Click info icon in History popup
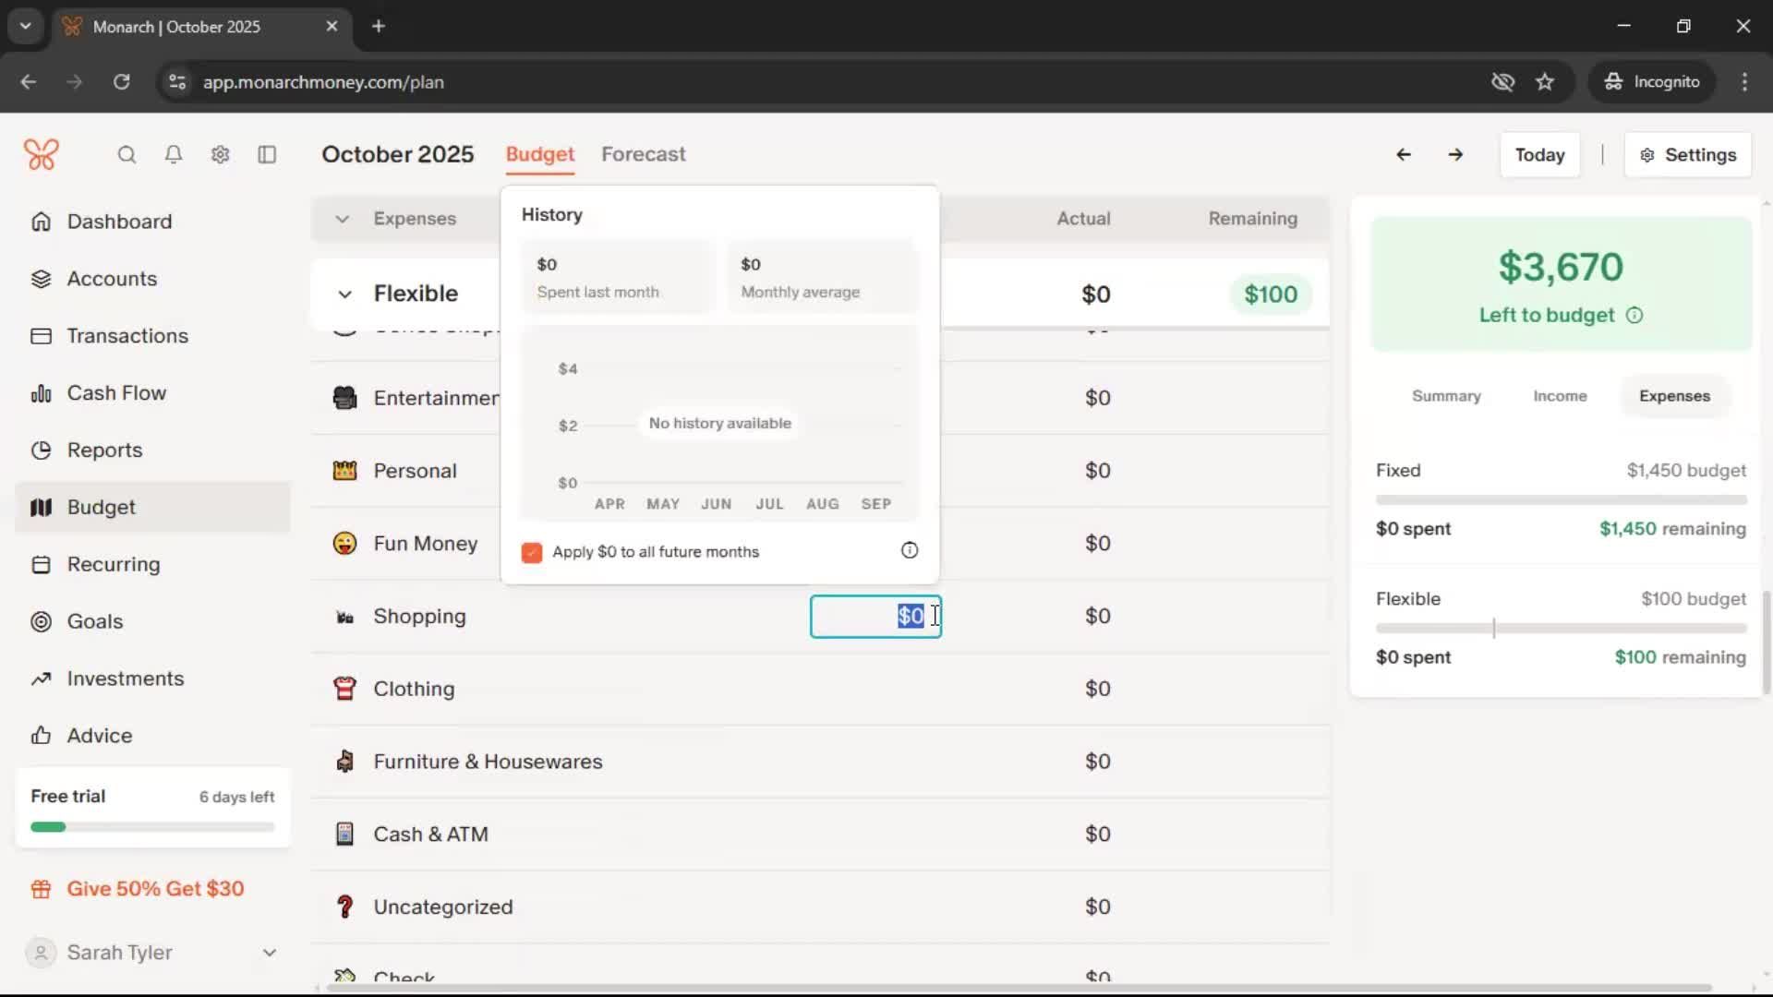This screenshot has height=997, width=1773. [910, 550]
